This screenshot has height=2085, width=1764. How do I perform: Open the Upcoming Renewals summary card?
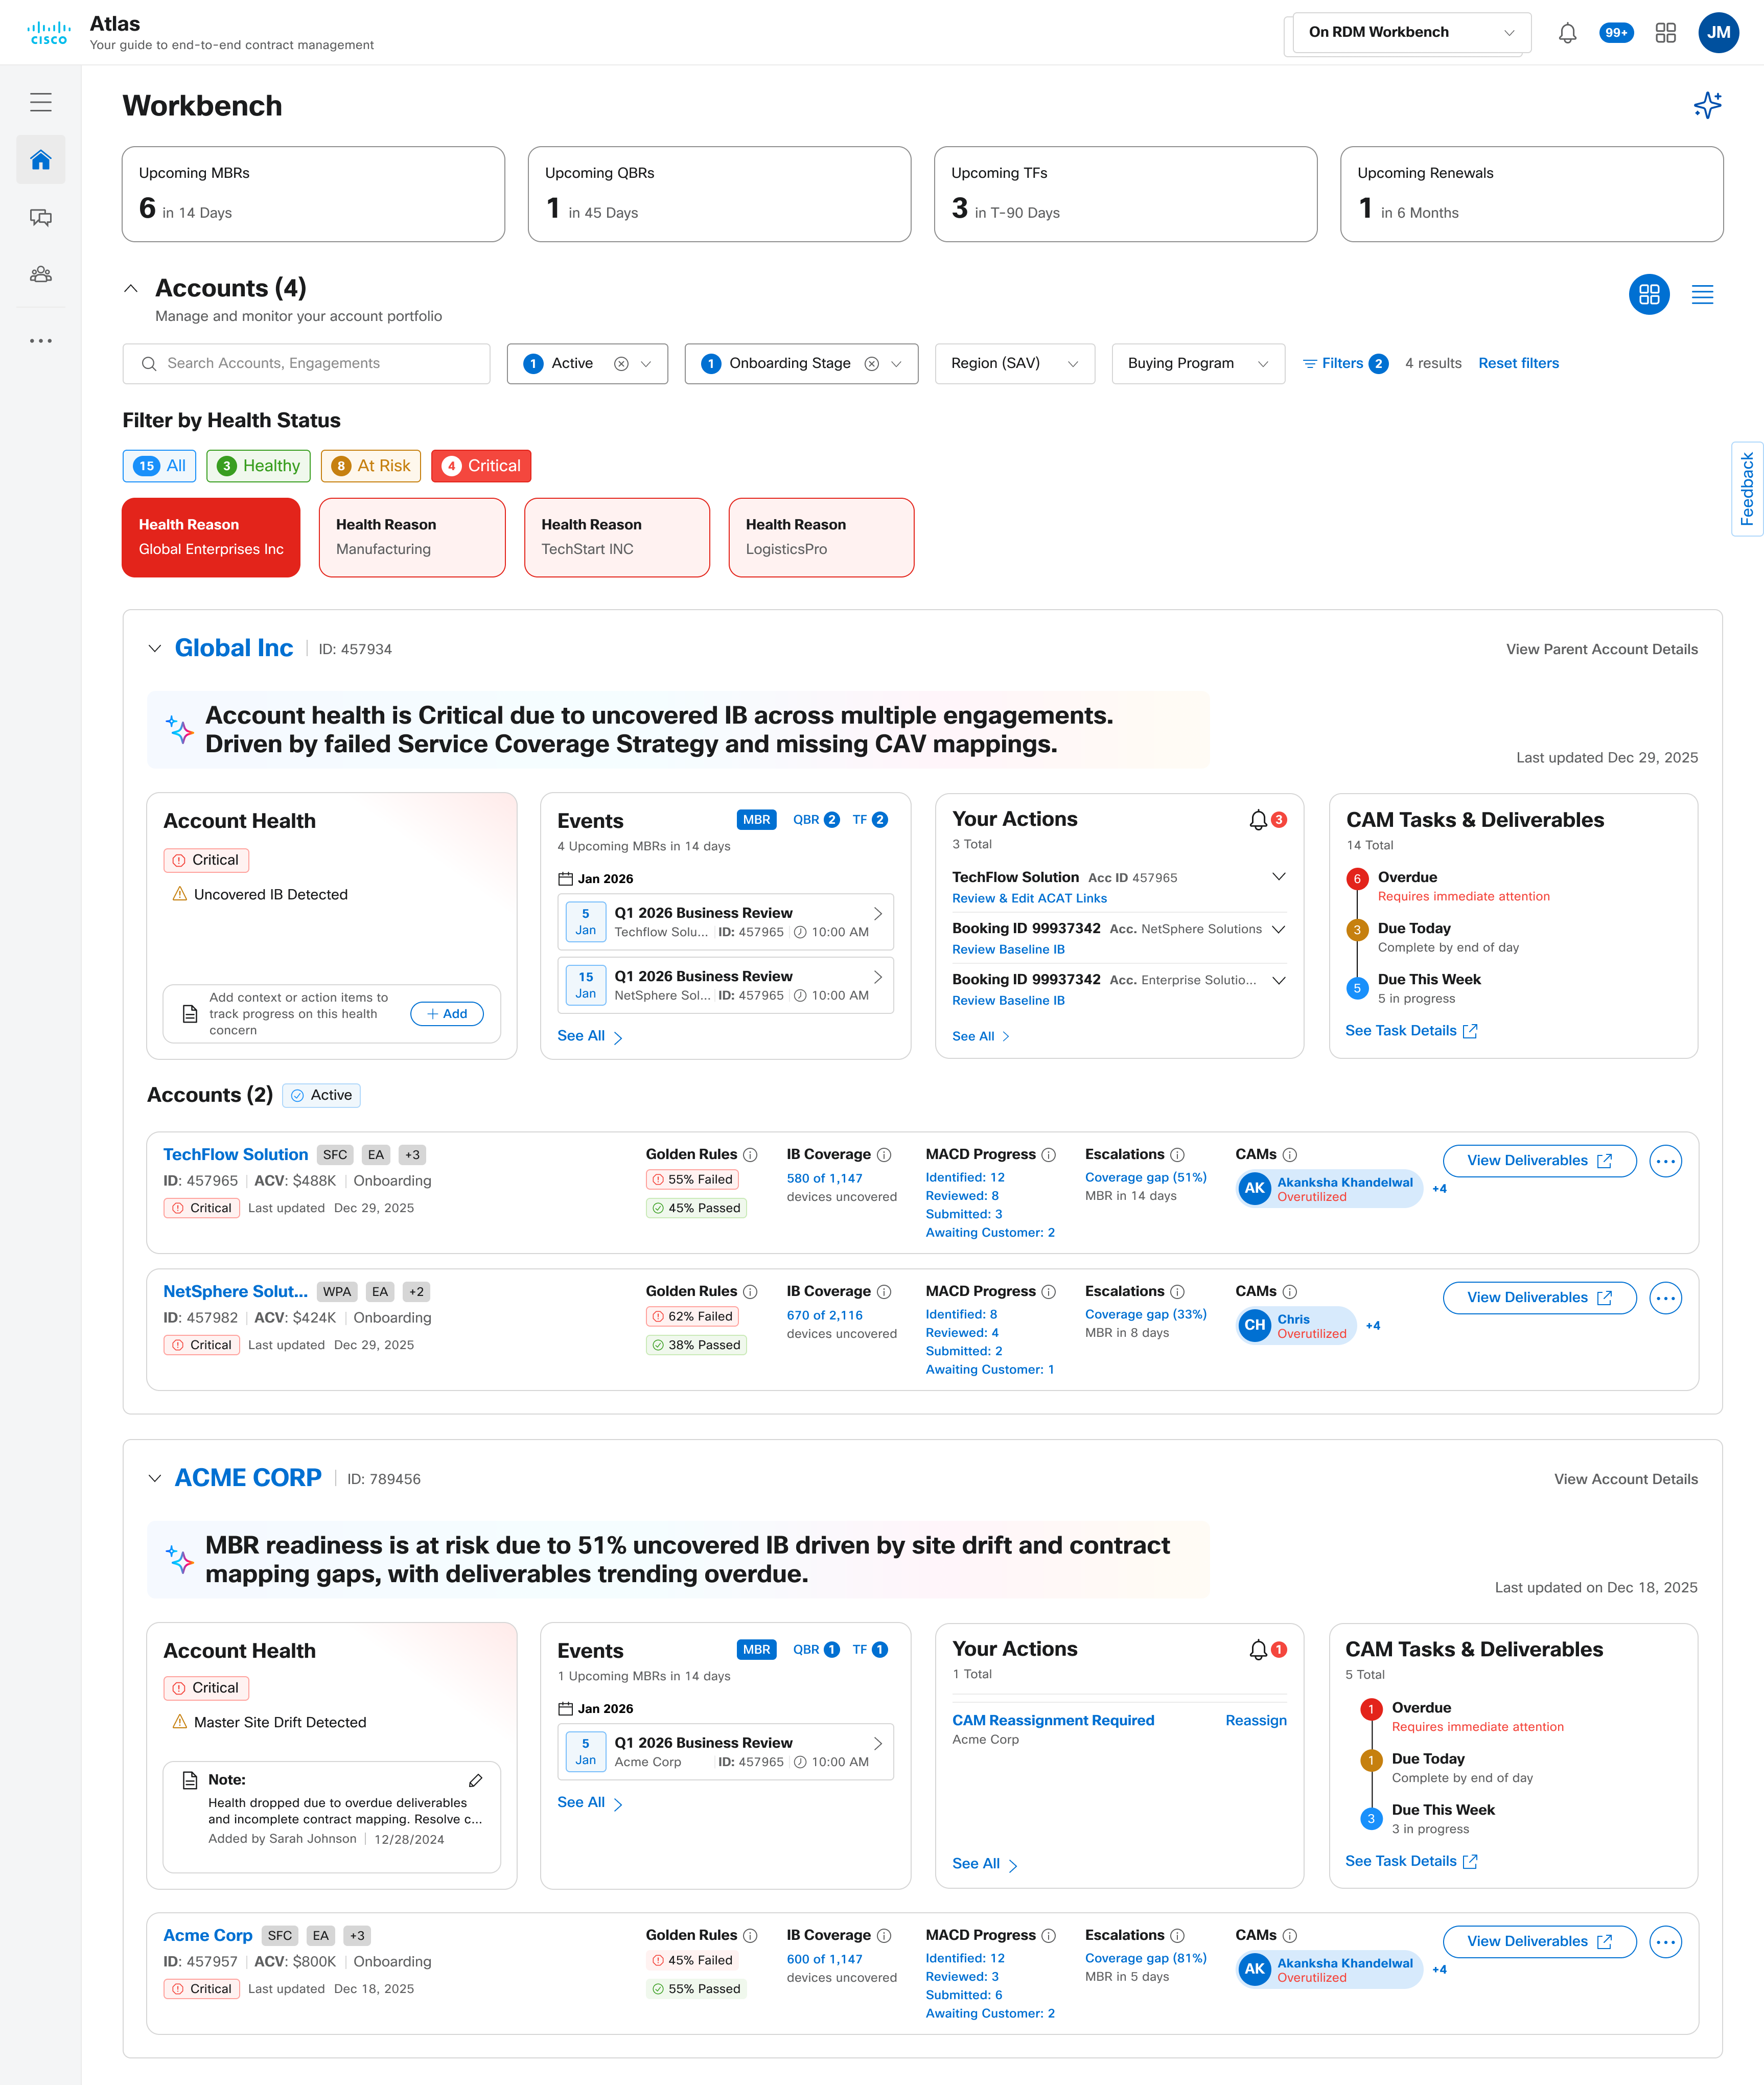pos(1531,194)
